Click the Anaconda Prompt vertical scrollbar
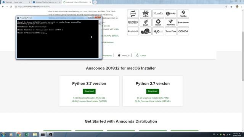Screen dimensions: 244x137 point(100,39)
